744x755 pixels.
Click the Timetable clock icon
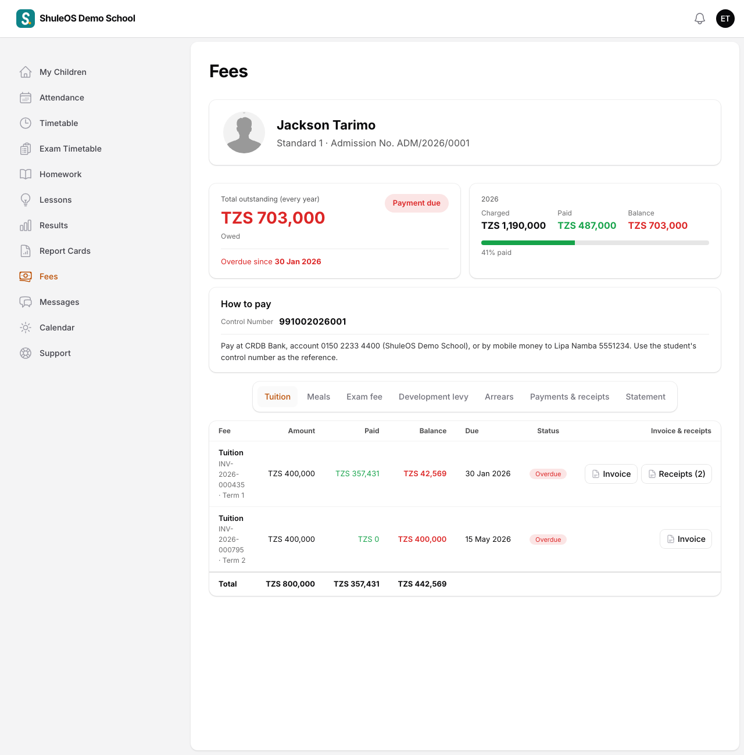pos(26,123)
